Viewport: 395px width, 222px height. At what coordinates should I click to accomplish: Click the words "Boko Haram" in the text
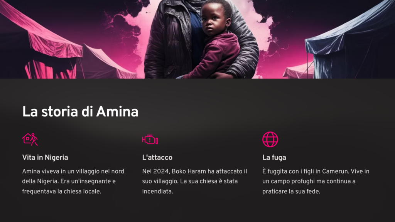tap(189, 172)
